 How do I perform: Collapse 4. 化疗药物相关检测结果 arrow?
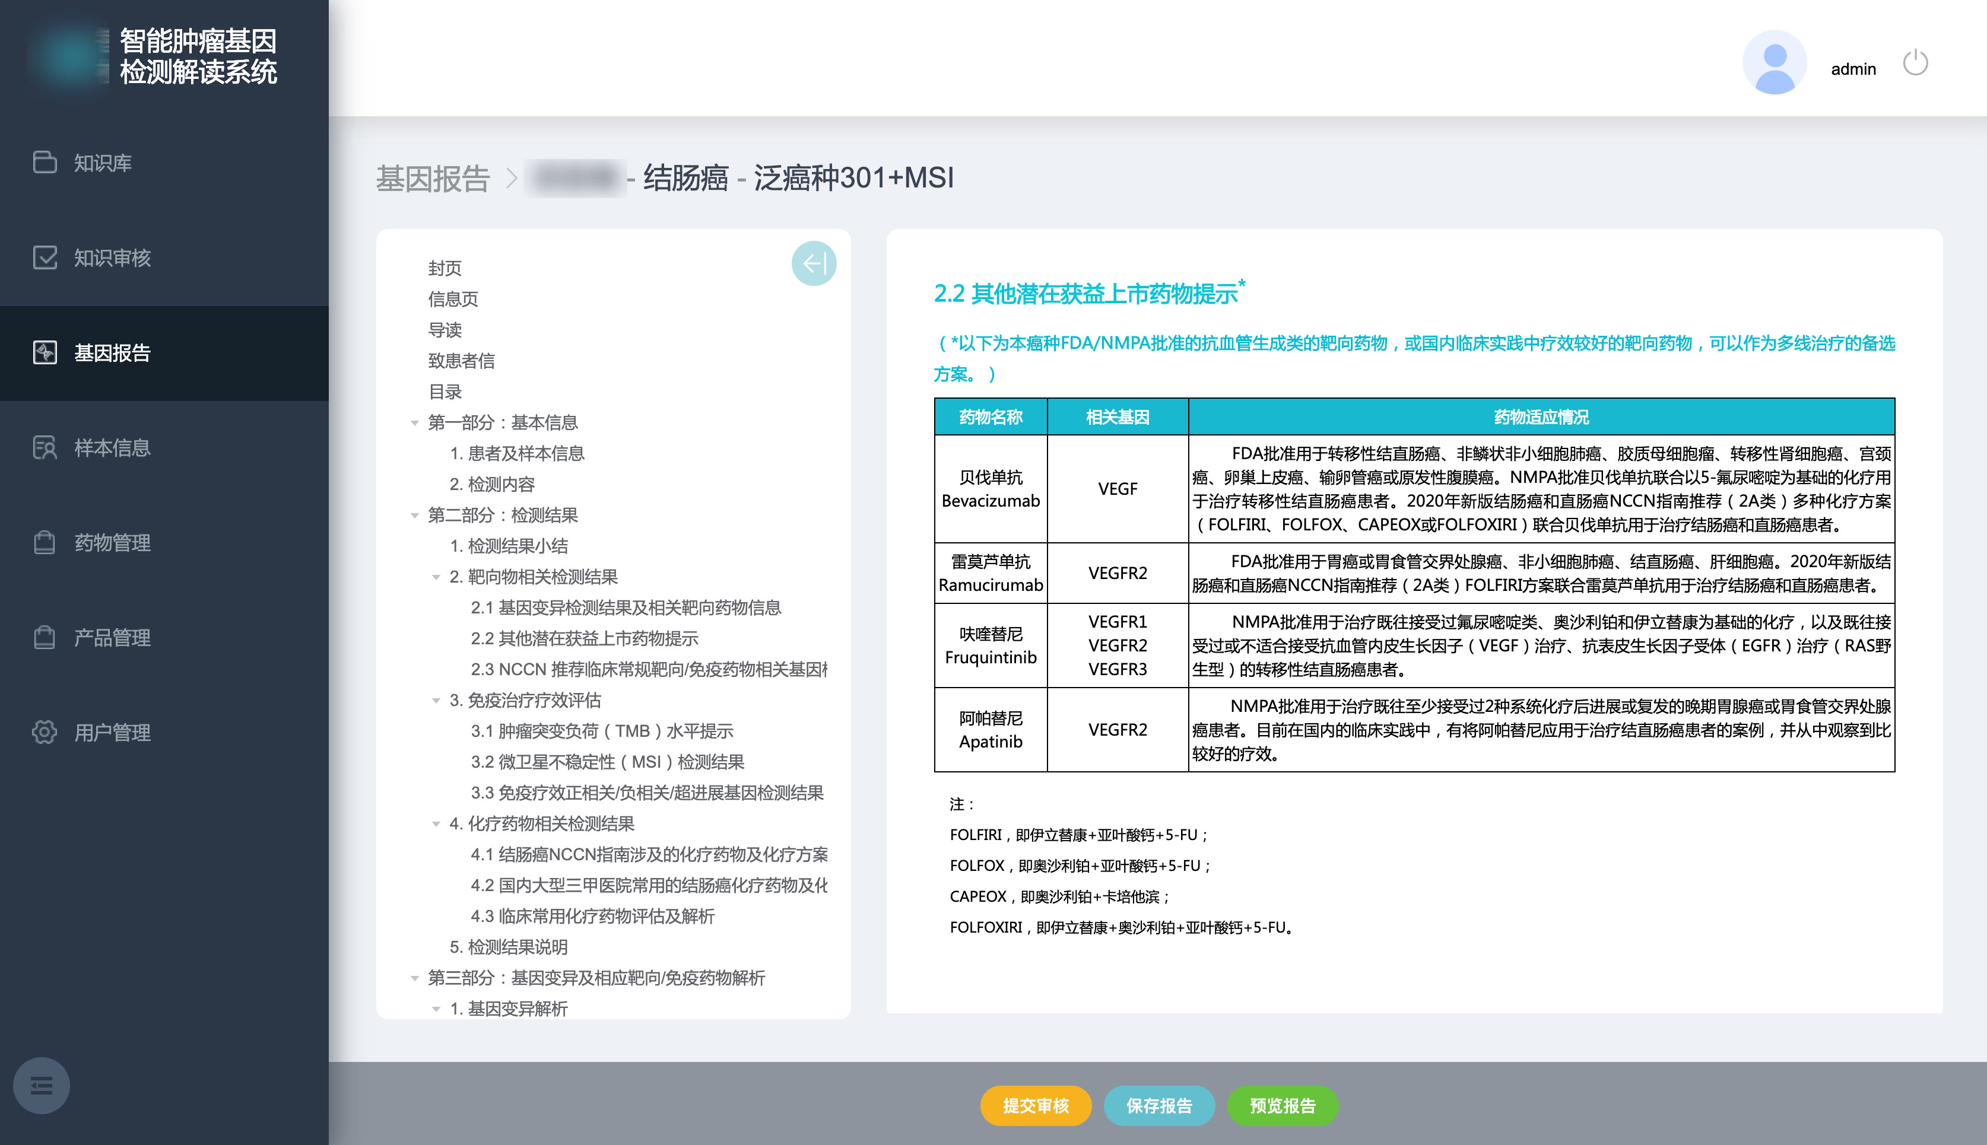coord(436,824)
